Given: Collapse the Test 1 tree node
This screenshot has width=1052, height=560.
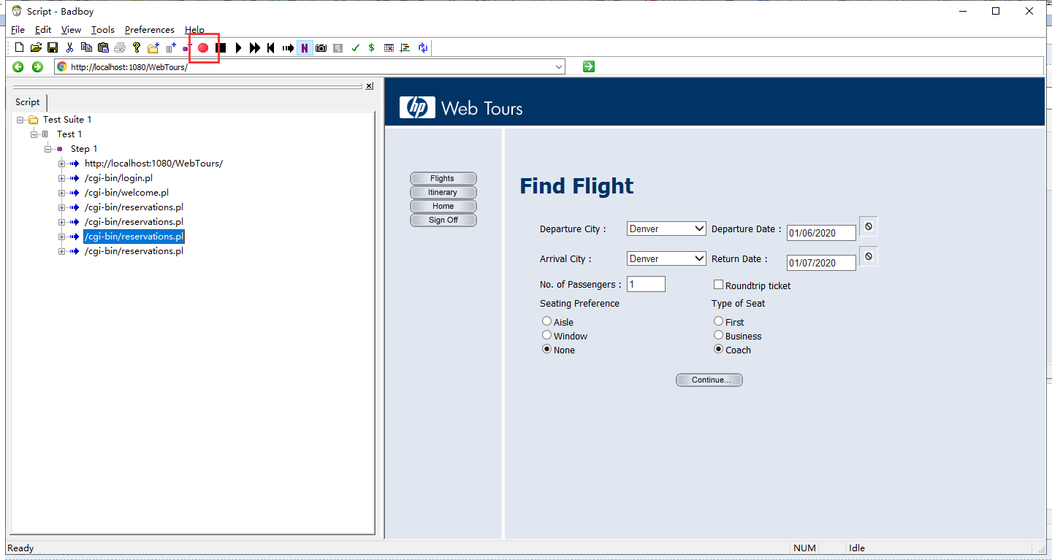Looking at the screenshot, I should 34,134.
